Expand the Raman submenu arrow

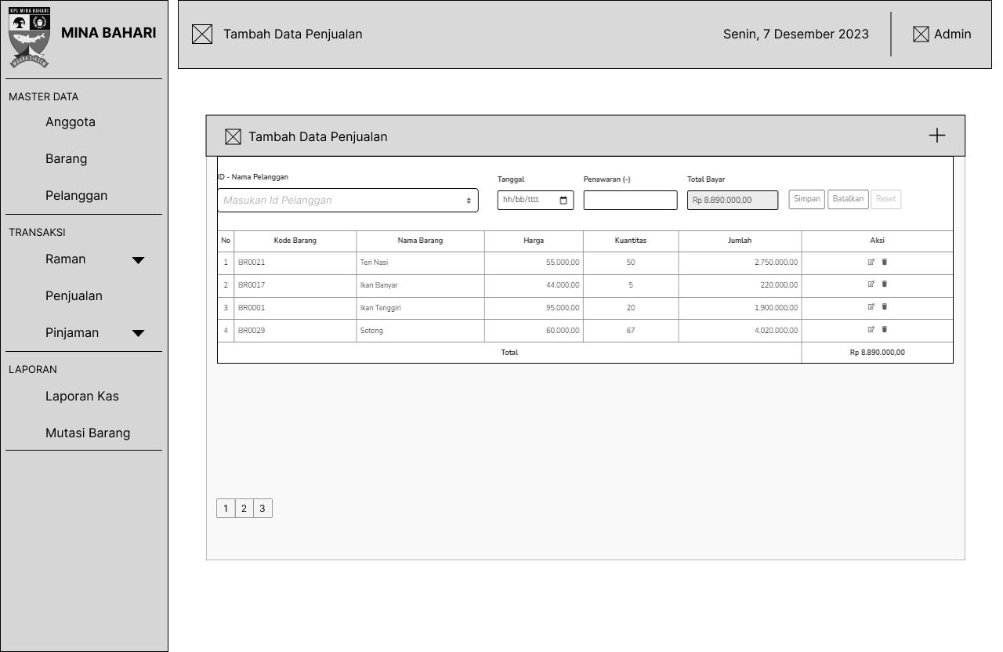[x=138, y=260]
